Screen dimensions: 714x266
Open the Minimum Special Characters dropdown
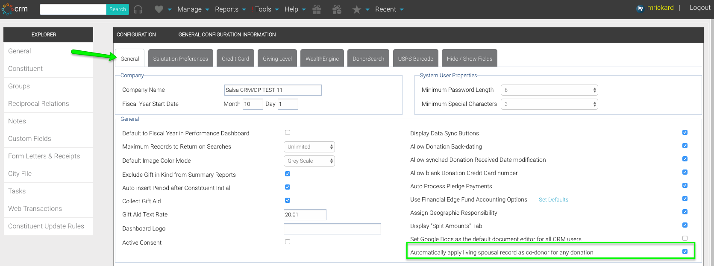pos(549,104)
